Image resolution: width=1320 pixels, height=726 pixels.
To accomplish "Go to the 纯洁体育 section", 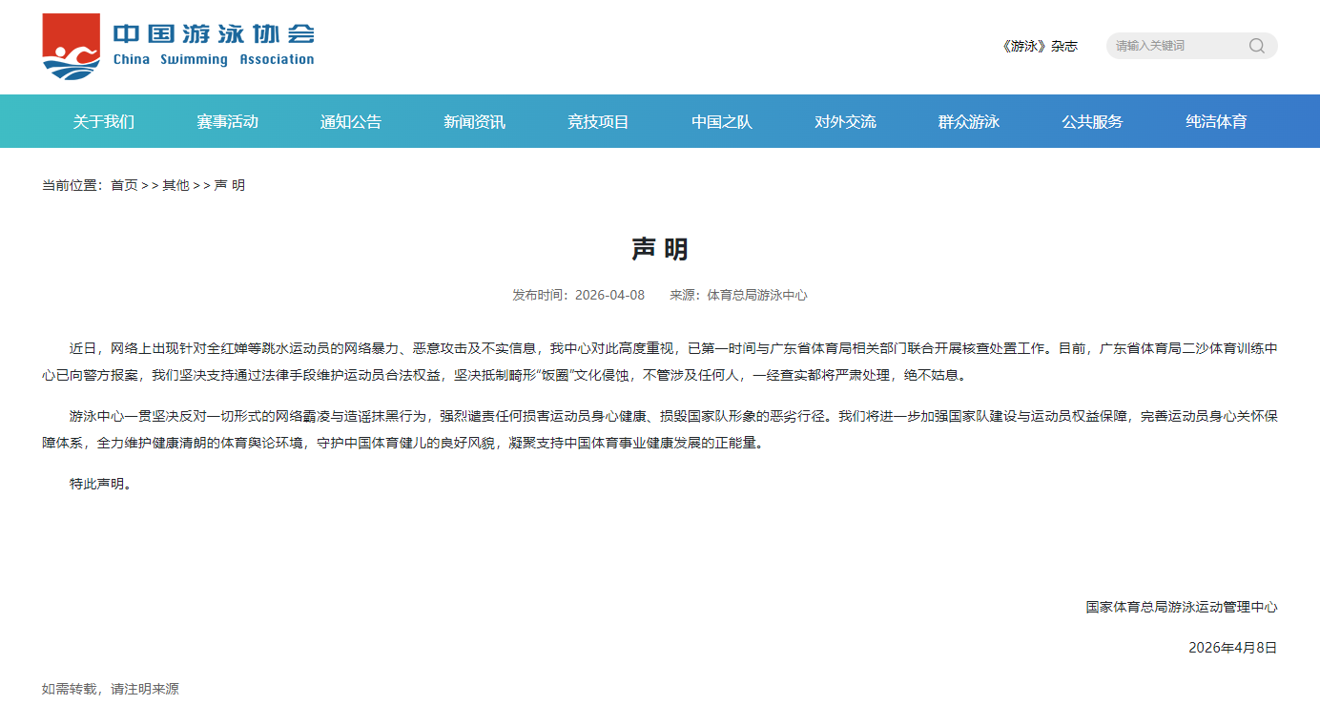I will click(1216, 121).
